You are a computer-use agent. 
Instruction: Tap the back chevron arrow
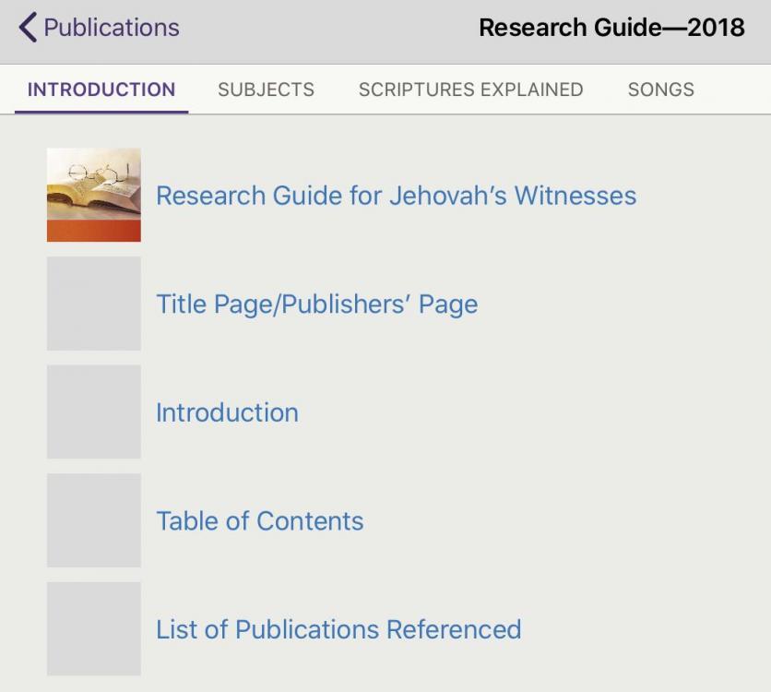[x=28, y=28]
